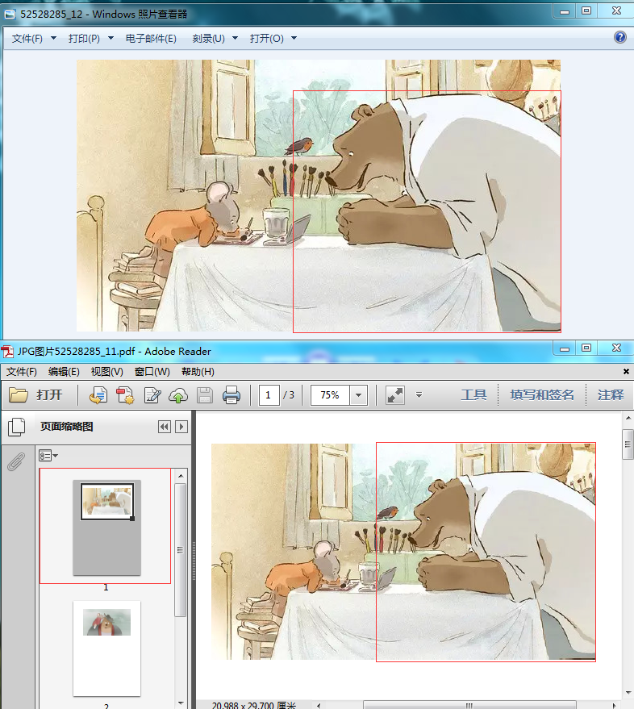Click document scroll down arrow

[x=628, y=692]
